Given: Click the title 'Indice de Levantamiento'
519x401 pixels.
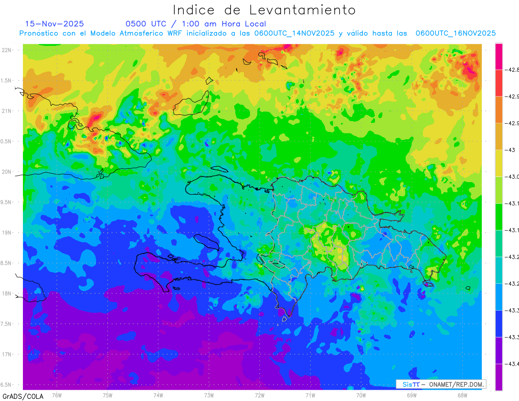Looking at the screenshot, I should (264, 10).
